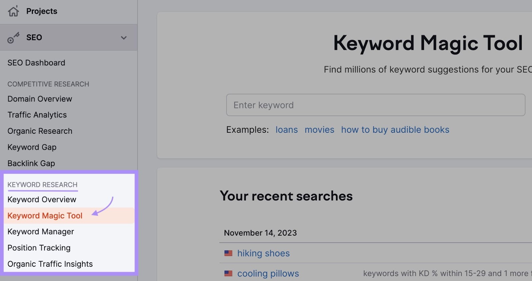Open Projects home icon
This screenshot has height=281, width=532.
coord(13,11)
